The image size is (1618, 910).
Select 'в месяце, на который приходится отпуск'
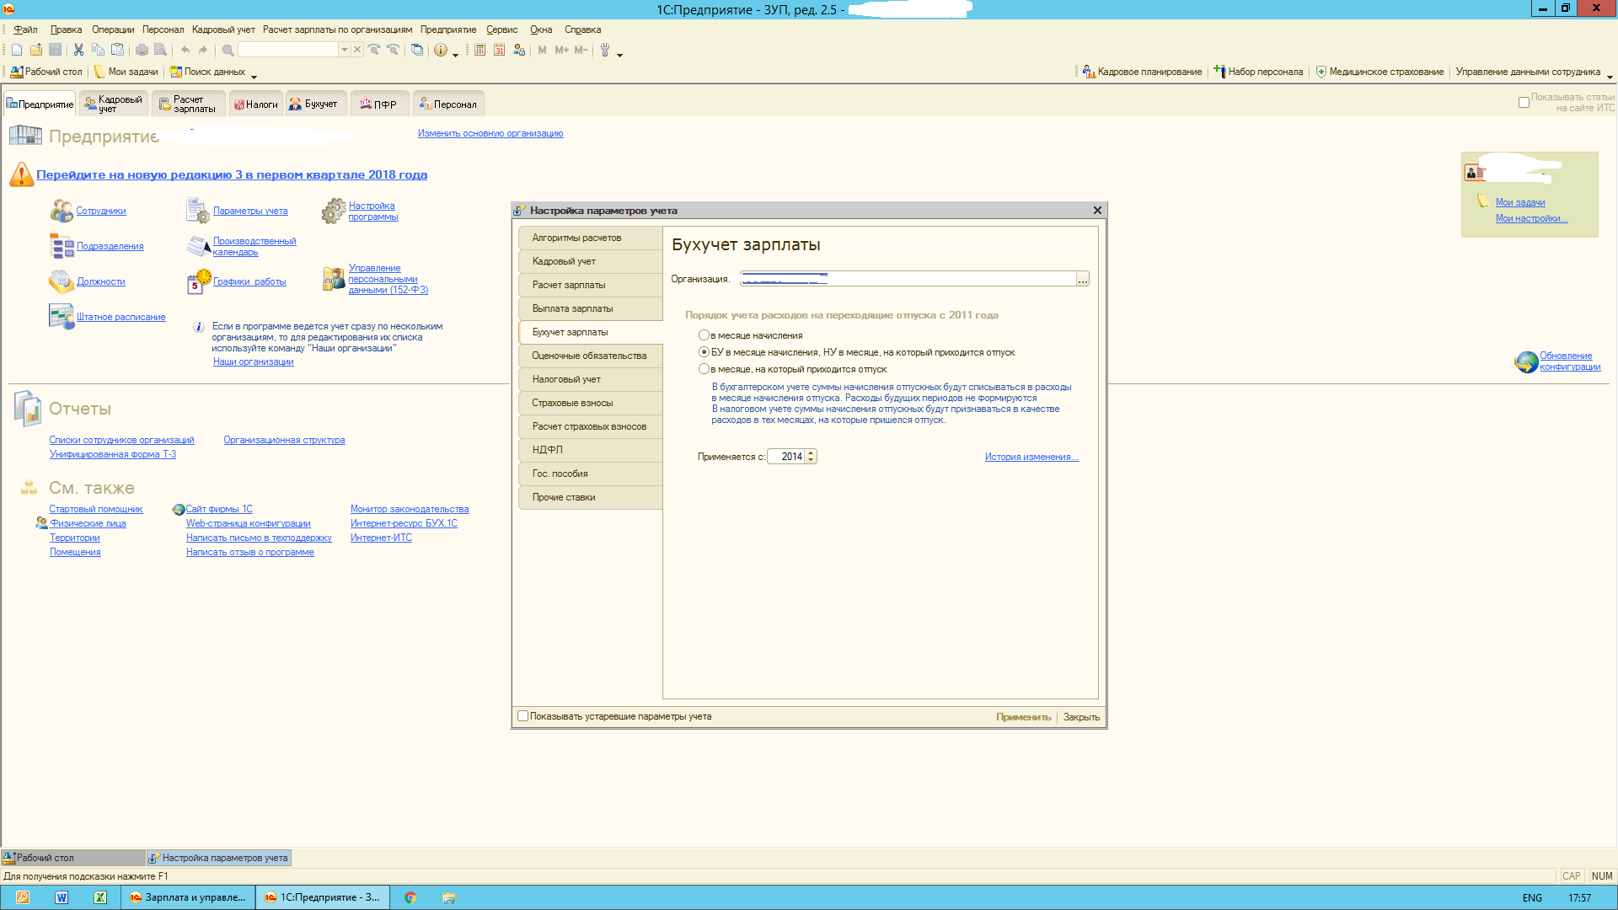[x=704, y=369]
